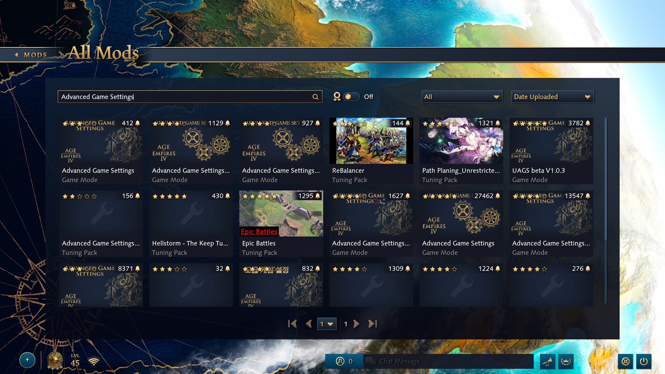Click the search magnifier icon
665x374 pixels.
[315, 97]
